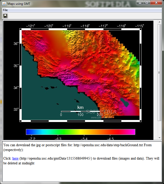Click the '-7.2' color scale value
The width and height of the screenshot is (164, 184).
pyautogui.click(x=32, y=139)
